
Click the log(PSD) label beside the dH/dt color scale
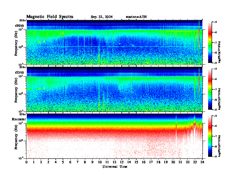(x=219, y=52)
